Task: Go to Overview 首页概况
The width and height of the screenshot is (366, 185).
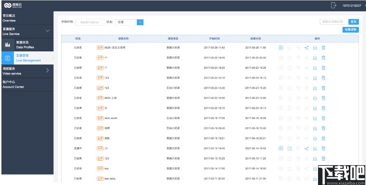Action: point(27,18)
